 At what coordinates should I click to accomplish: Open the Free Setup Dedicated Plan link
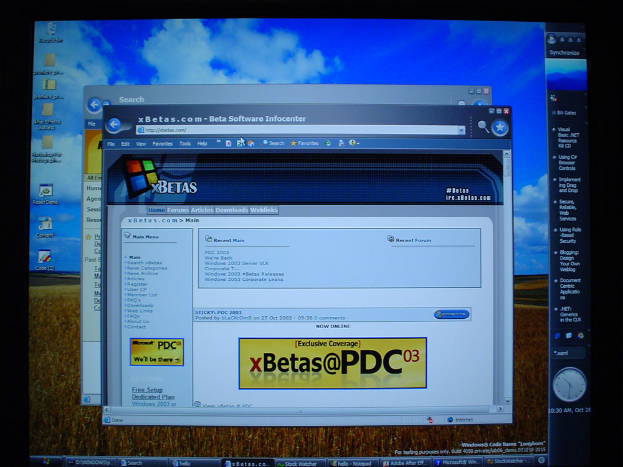coord(153,393)
